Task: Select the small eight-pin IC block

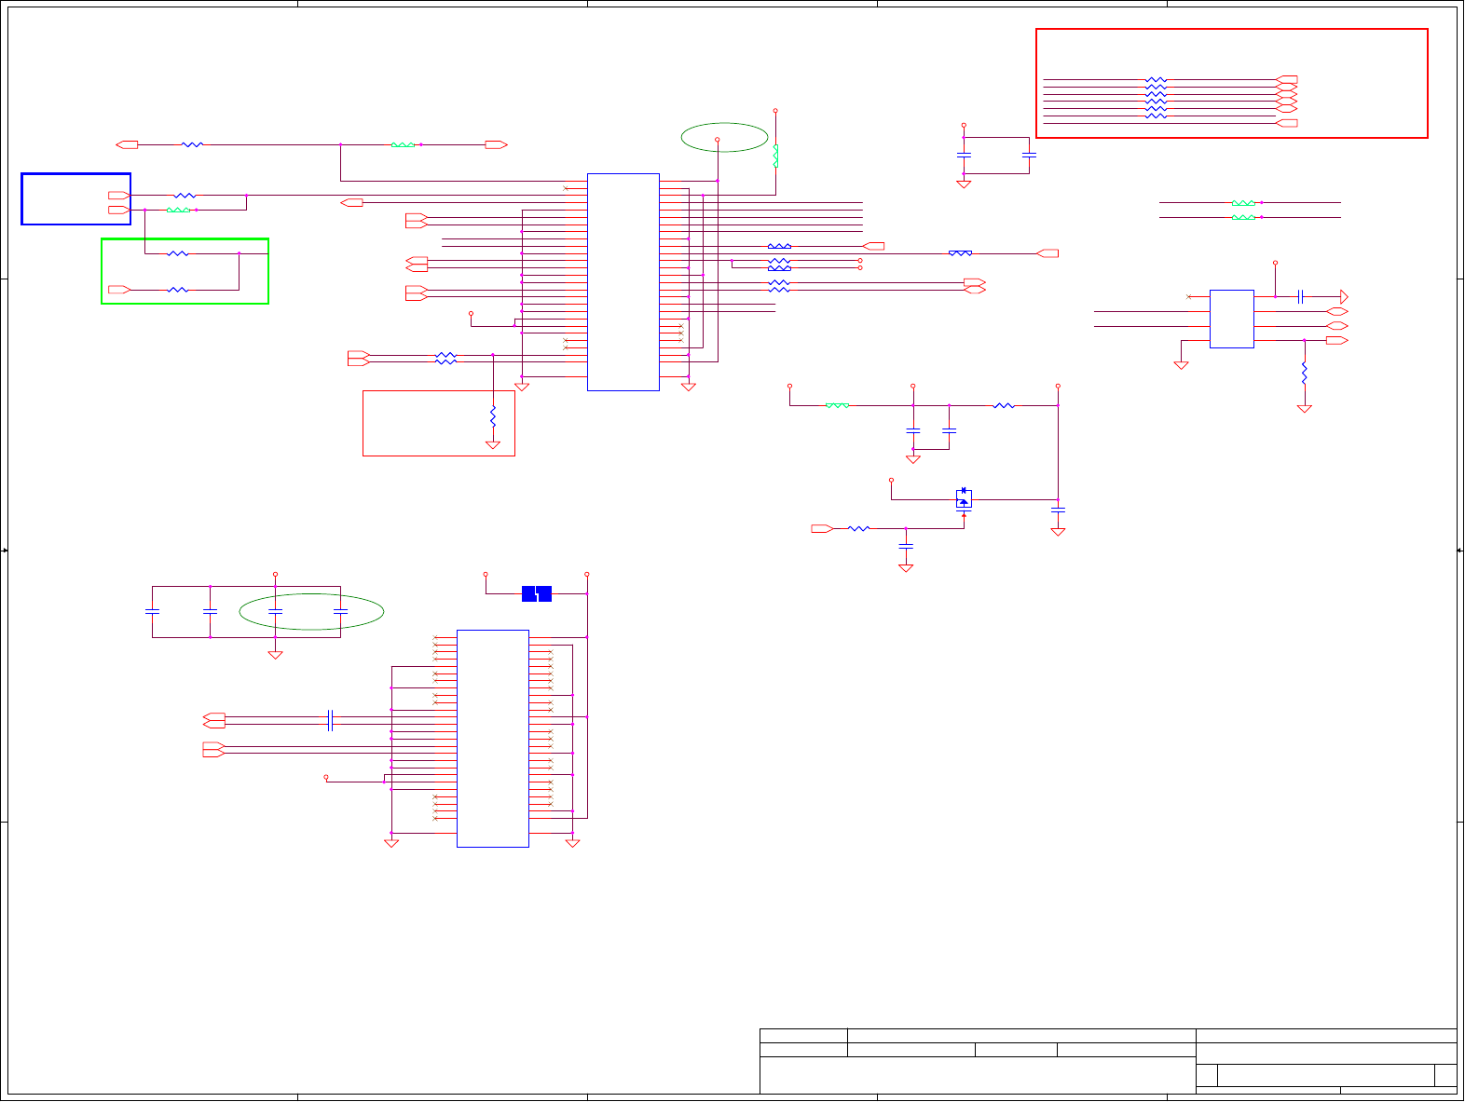Action: pyautogui.click(x=1231, y=319)
